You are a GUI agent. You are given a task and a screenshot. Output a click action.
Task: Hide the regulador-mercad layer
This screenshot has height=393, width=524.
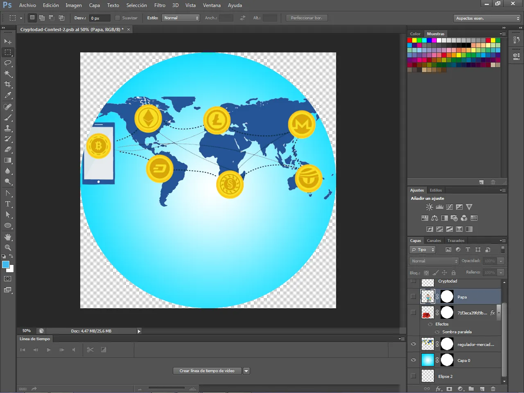click(x=413, y=344)
